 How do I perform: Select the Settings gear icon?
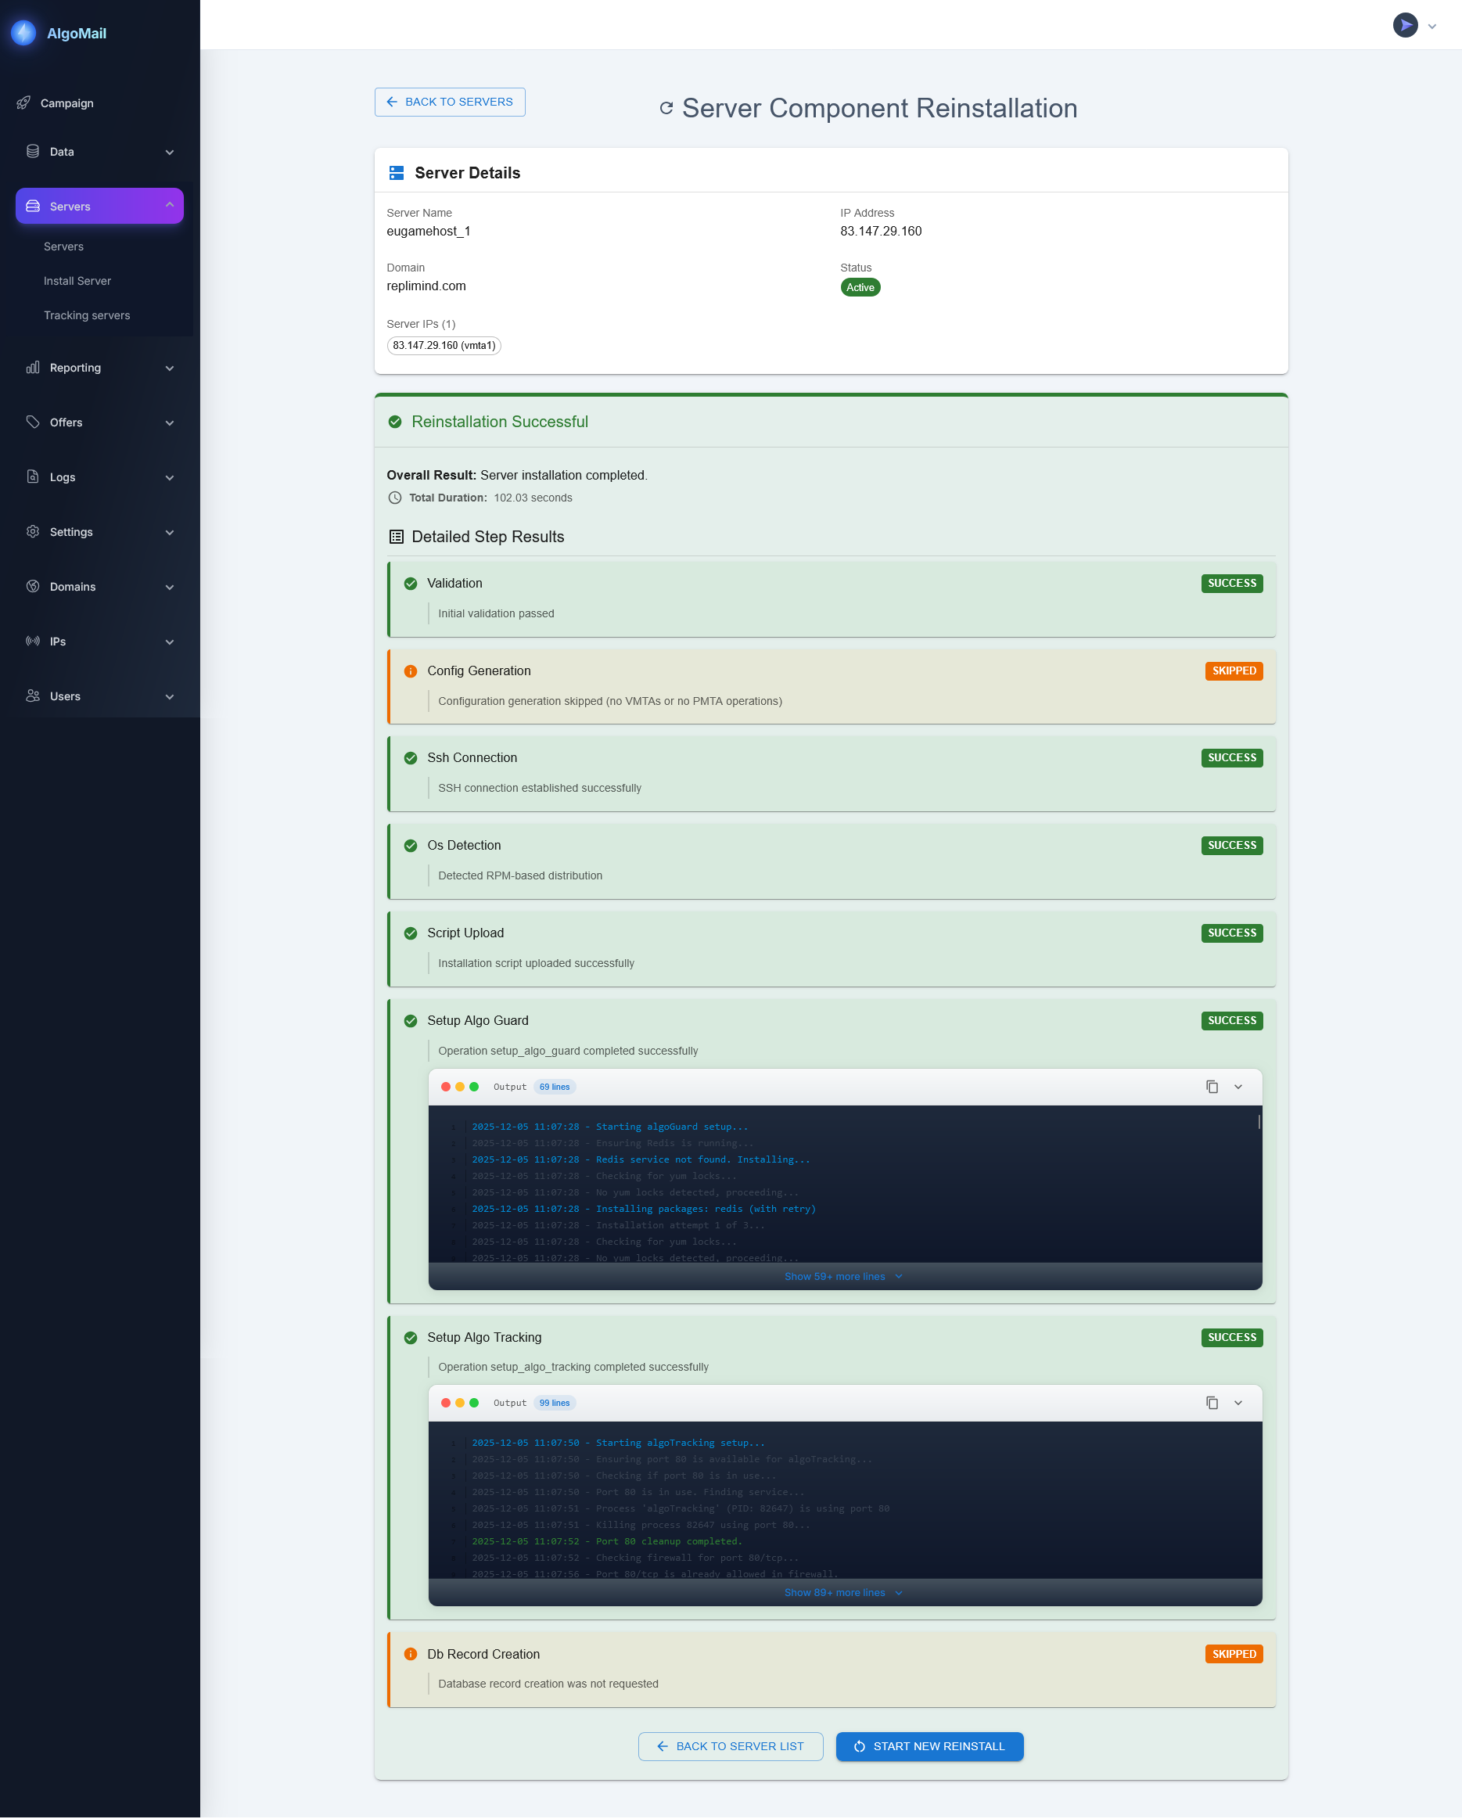32,531
